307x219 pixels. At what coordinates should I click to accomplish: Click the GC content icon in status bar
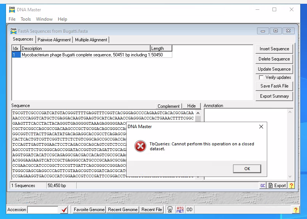point(263,186)
